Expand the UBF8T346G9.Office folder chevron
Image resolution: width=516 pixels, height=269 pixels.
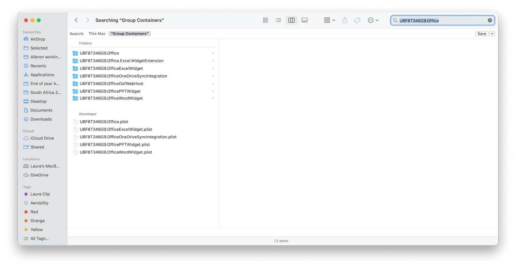point(213,53)
